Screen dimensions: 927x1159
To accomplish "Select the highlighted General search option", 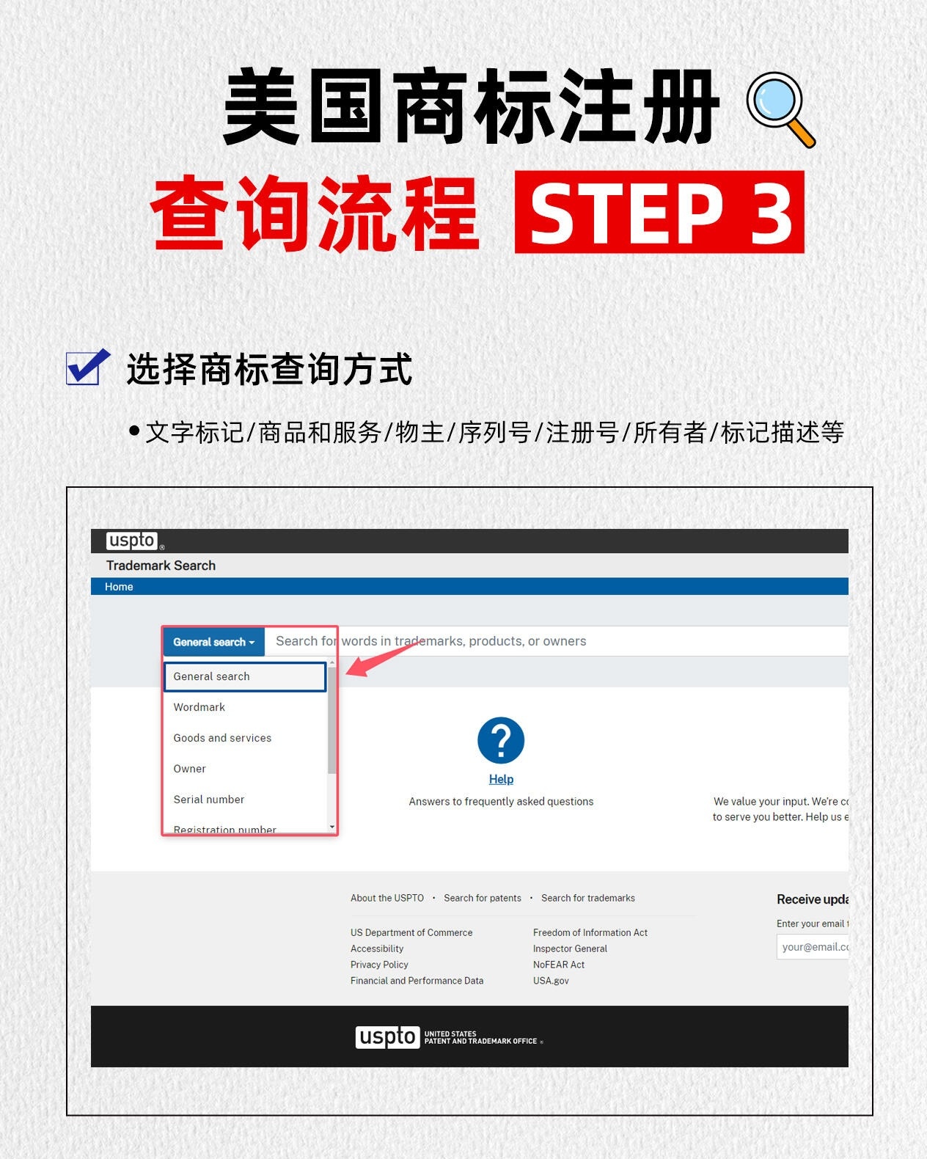I will click(245, 676).
